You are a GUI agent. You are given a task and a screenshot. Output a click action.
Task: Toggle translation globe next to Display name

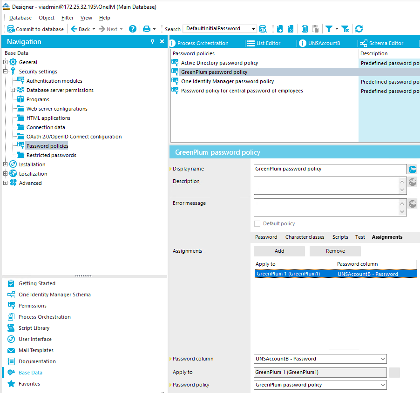(x=413, y=169)
